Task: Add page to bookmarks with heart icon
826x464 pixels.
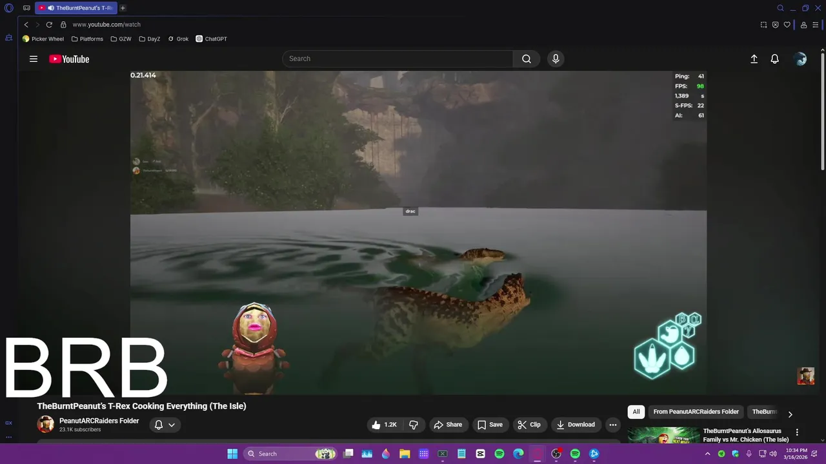Action: 787,24
